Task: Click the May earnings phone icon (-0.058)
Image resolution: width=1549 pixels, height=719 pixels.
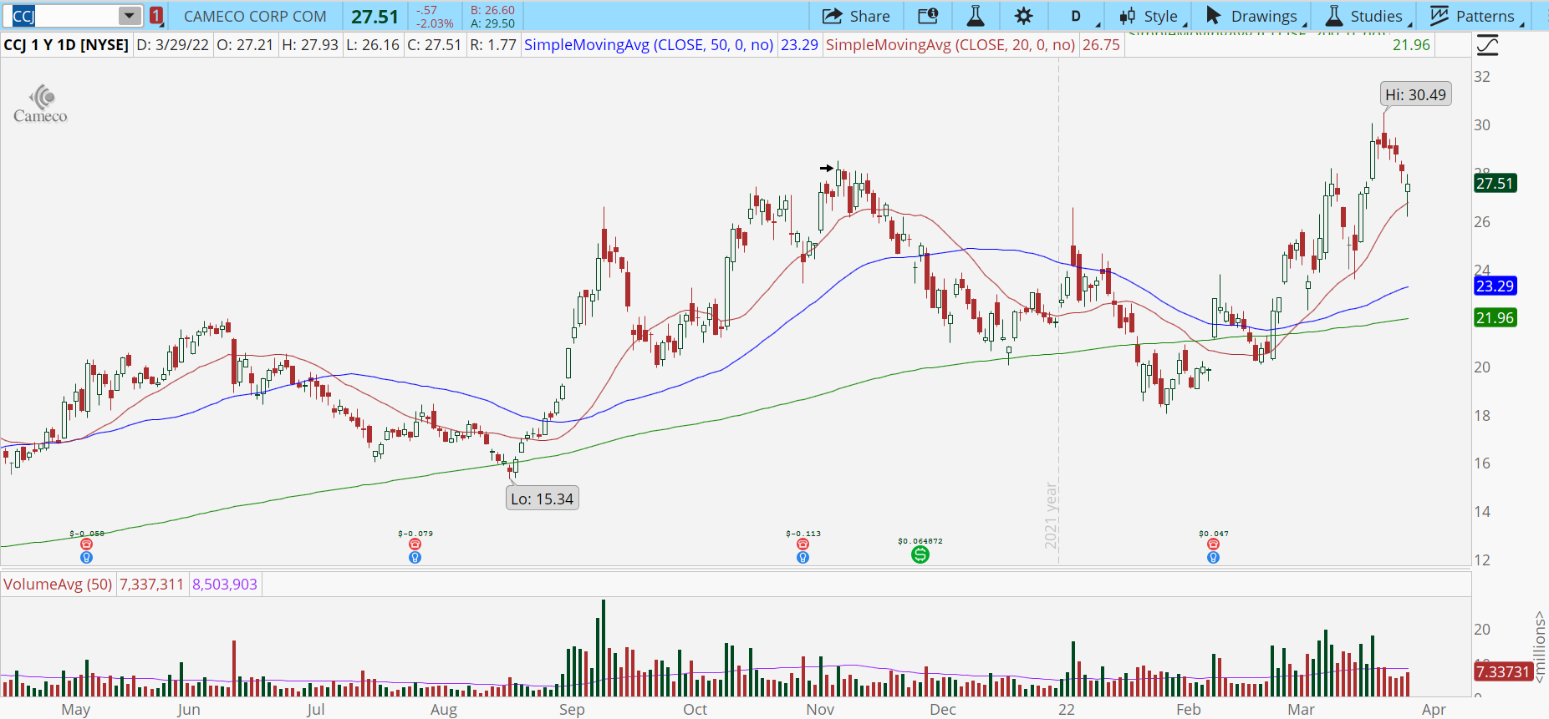Action: 86,544
